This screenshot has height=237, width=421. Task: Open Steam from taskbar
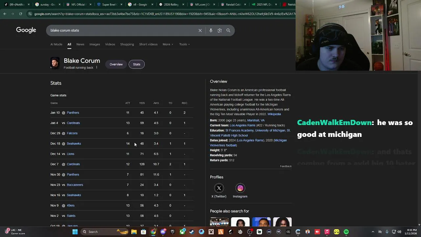click(x=192, y=232)
